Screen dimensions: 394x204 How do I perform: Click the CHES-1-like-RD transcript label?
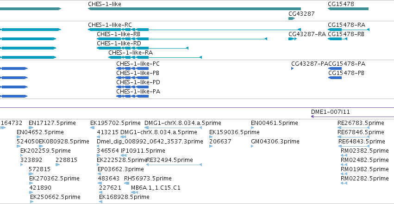(119, 43)
